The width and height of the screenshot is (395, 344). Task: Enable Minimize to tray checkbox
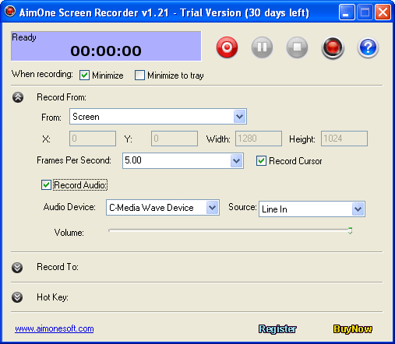139,75
